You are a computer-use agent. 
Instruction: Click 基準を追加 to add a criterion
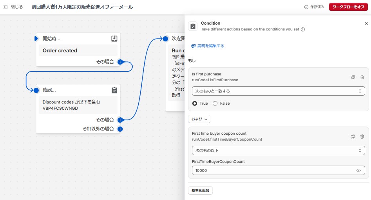click(201, 190)
